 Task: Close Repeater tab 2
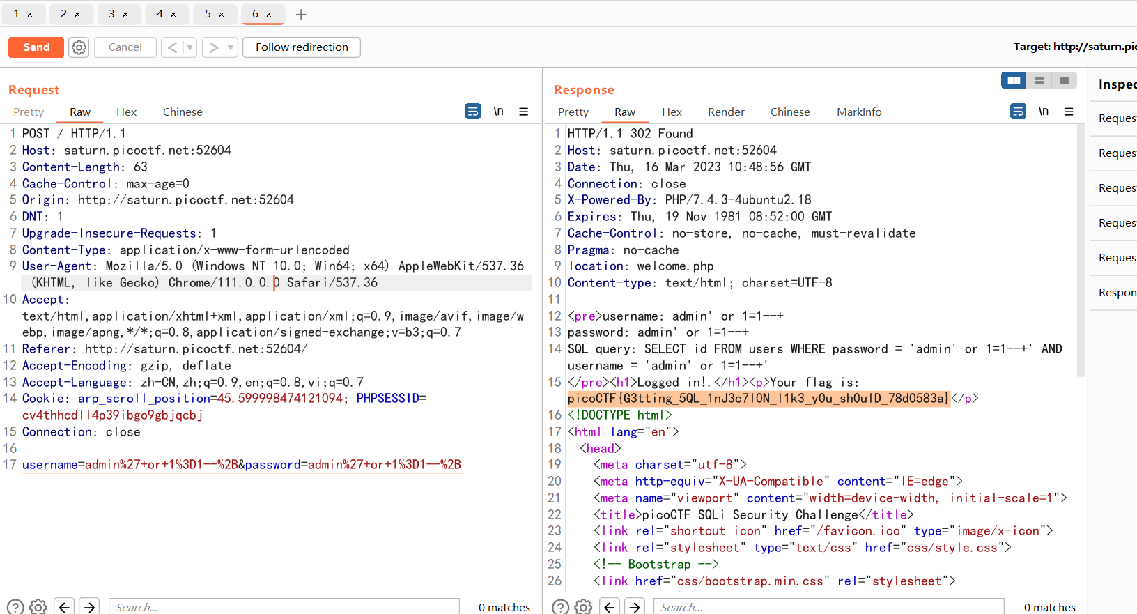point(77,15)
